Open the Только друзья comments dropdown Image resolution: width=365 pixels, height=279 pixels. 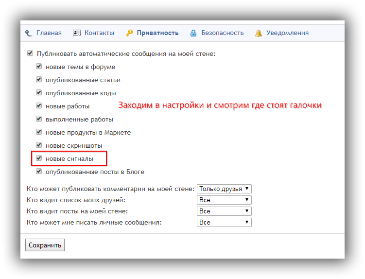224,189
